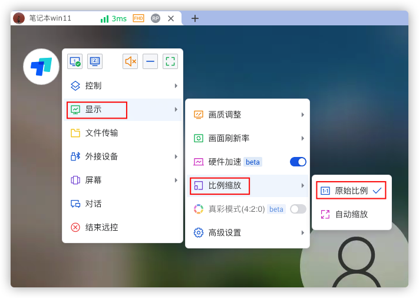Toggle the 真彩模式(4:2:0) switch
Image resolution: width=419 pixels, height=298 pixels.
point(298,209)
